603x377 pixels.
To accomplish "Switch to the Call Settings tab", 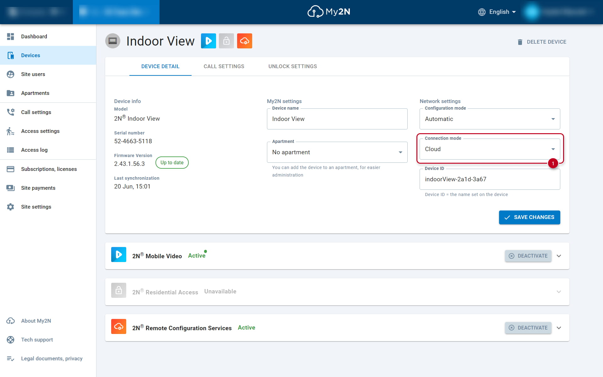I will pyautogui.click(x=224, y=66).
